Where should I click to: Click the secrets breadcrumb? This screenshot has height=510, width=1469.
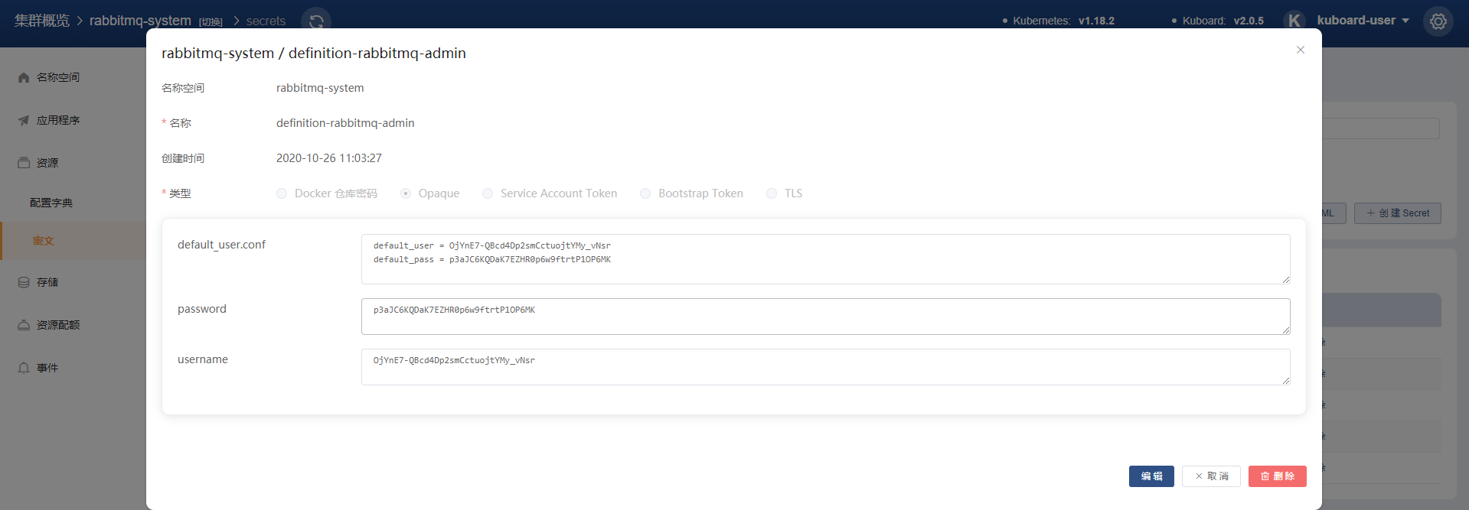click(266, 21)
